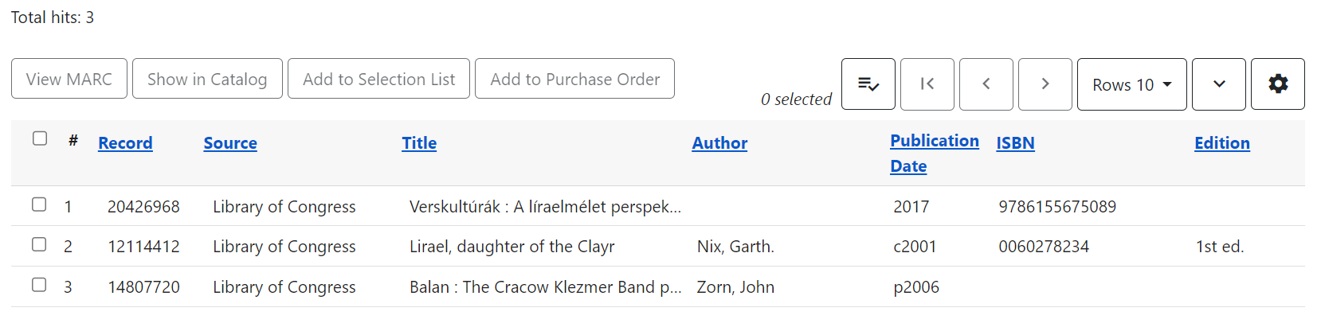Open grid settings gear menu
The width and height of the screenshot is (1321, 327).
[x=1277, y=84]
